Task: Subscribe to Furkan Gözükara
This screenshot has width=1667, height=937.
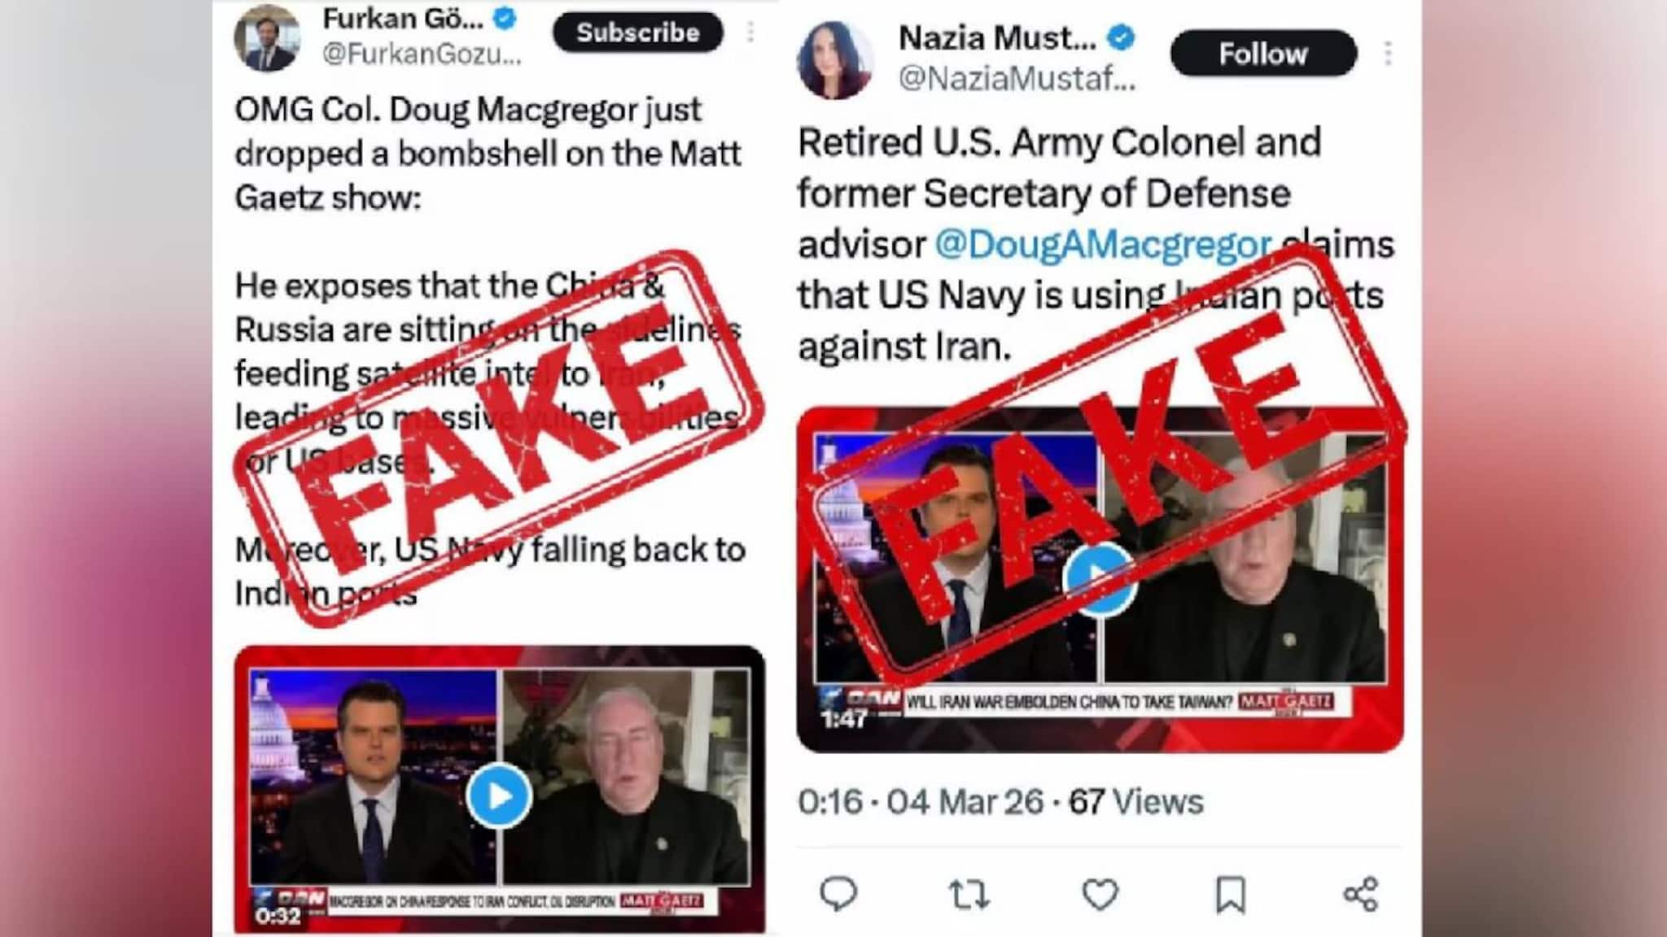Action: tap(637, 33)
